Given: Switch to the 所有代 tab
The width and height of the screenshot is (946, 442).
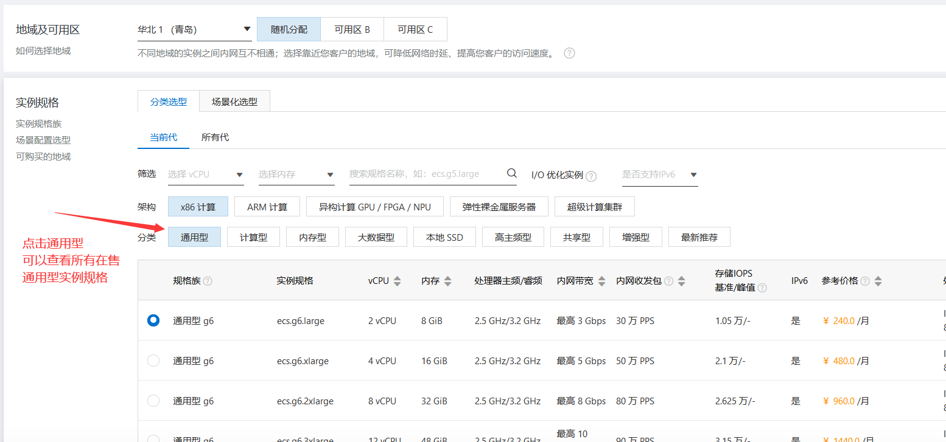Looking at the screenshot, I should pyautogui.click(x=215, y=137).
